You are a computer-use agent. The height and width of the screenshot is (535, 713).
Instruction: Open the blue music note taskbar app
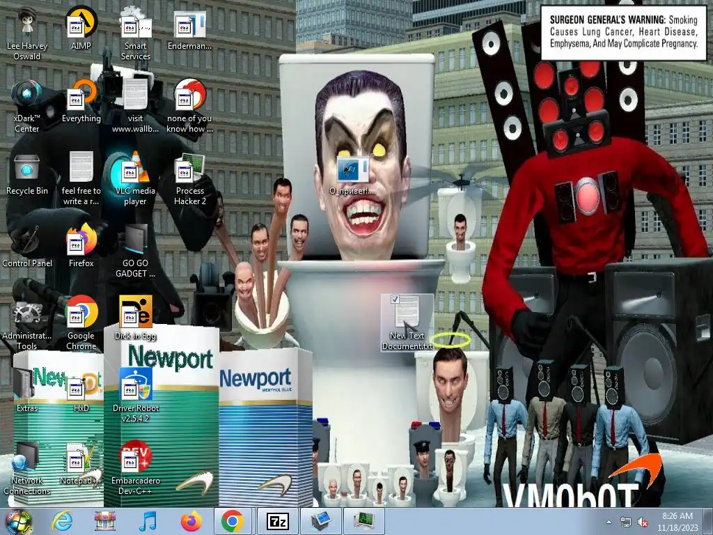(148, 521)
